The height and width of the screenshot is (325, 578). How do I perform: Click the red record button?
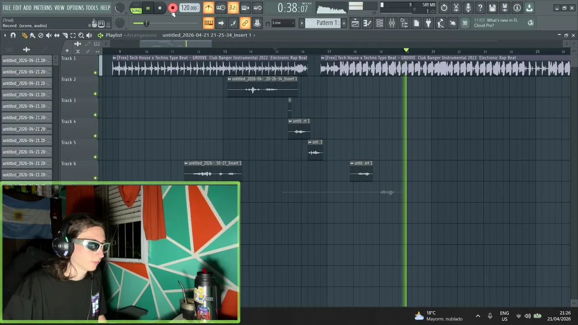coord(172,8)
